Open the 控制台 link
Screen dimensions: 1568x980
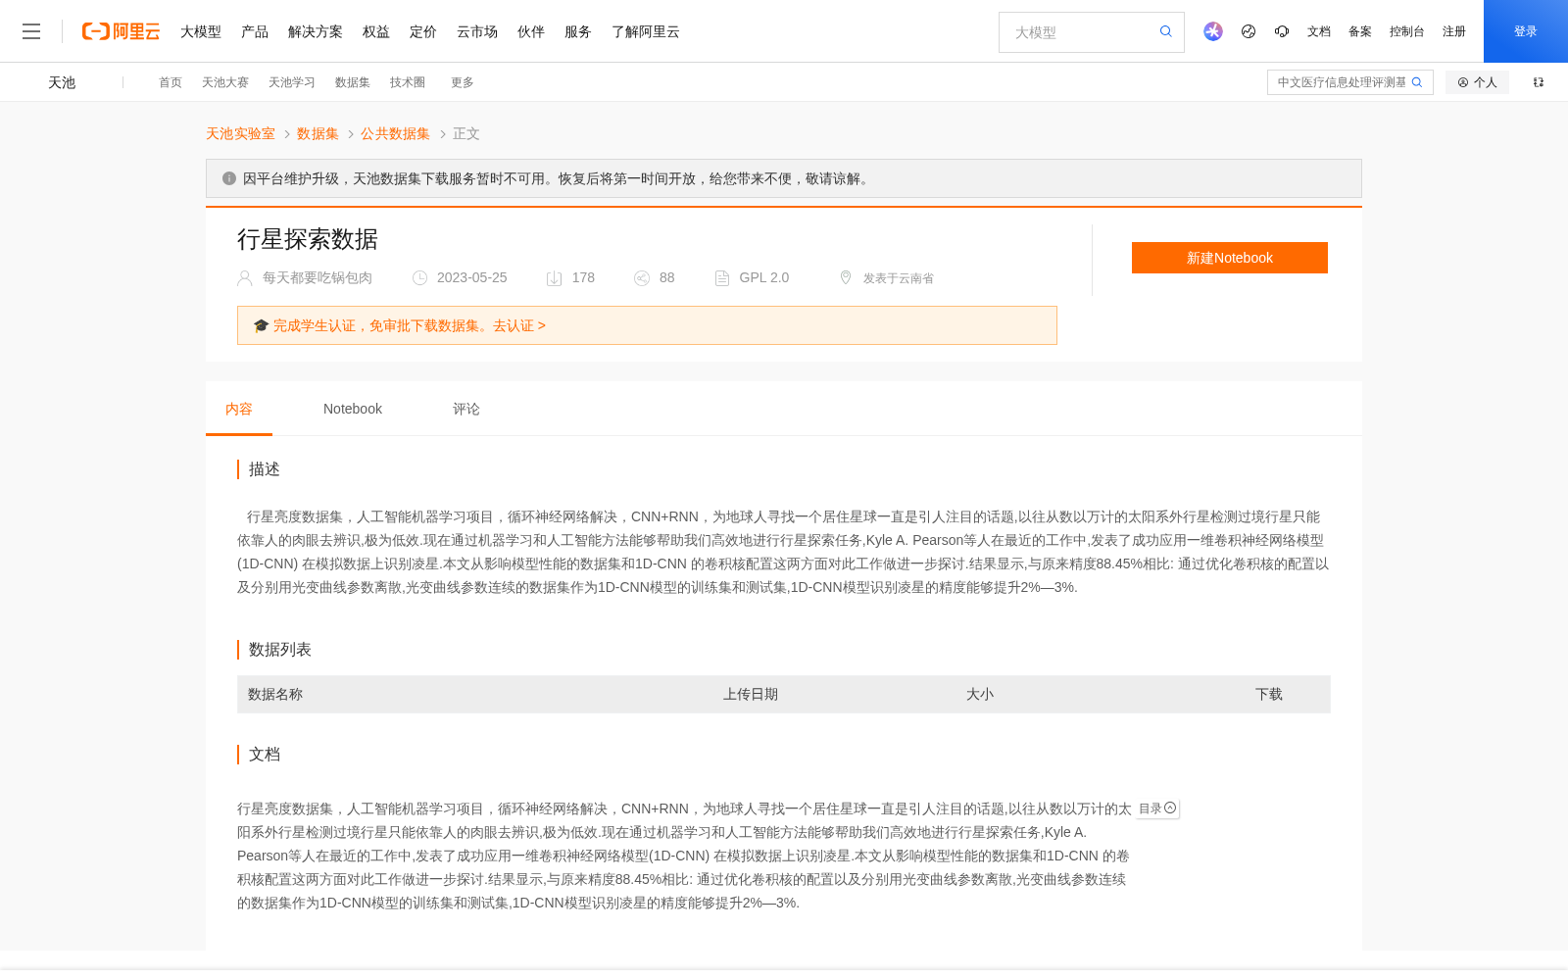pyautogui.click(x=1407, y=31)
